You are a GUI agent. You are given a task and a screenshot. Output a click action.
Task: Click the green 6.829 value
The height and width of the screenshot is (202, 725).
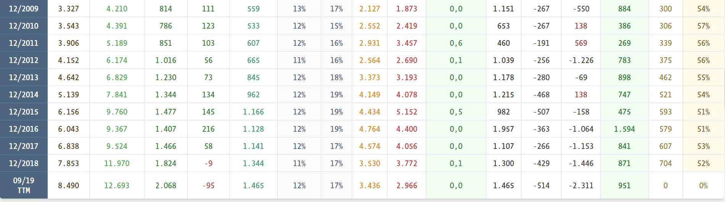click(117, 78)
